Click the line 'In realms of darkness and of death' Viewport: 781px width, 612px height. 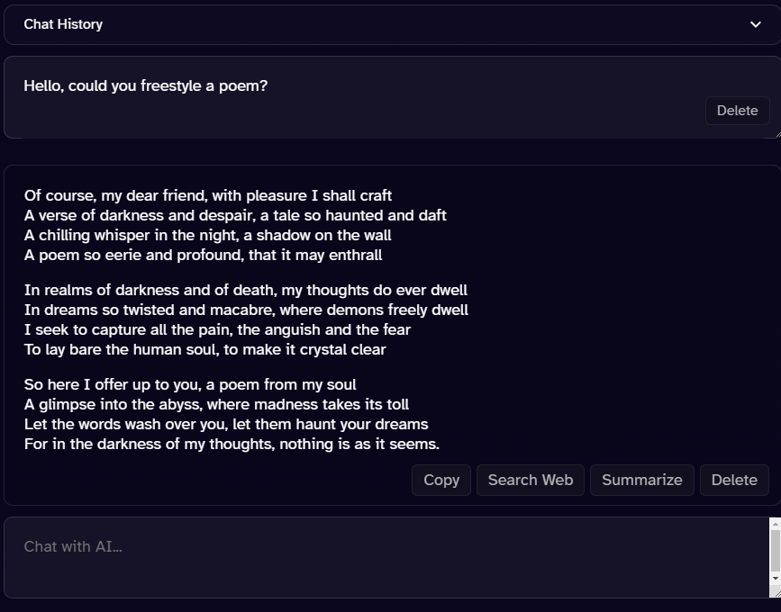pos(246,290)
